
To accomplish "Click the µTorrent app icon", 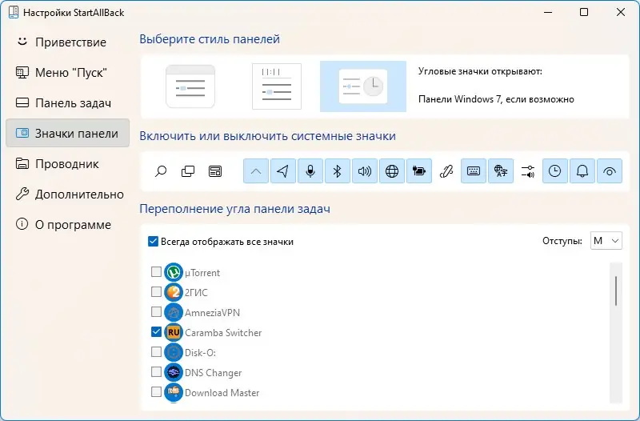I will click(x=174, y=272).
